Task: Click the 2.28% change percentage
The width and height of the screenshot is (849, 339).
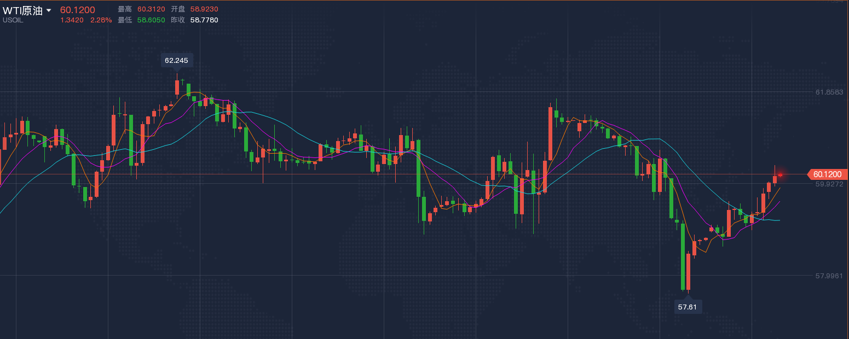Action: pos(101,20)
